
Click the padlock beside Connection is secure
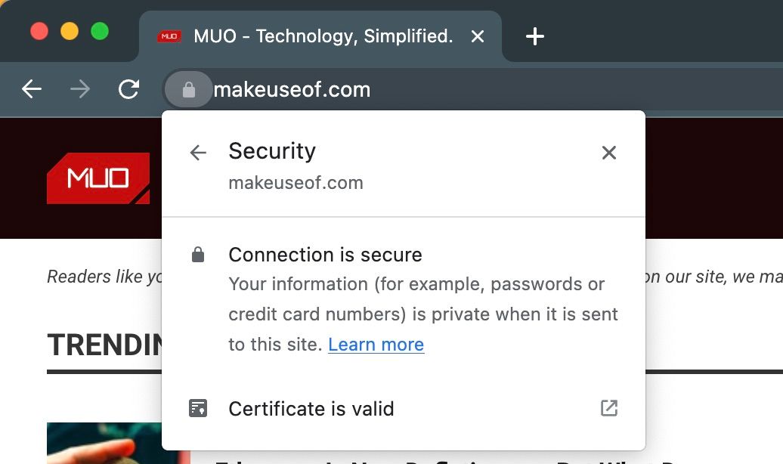[x=198, y=255]
